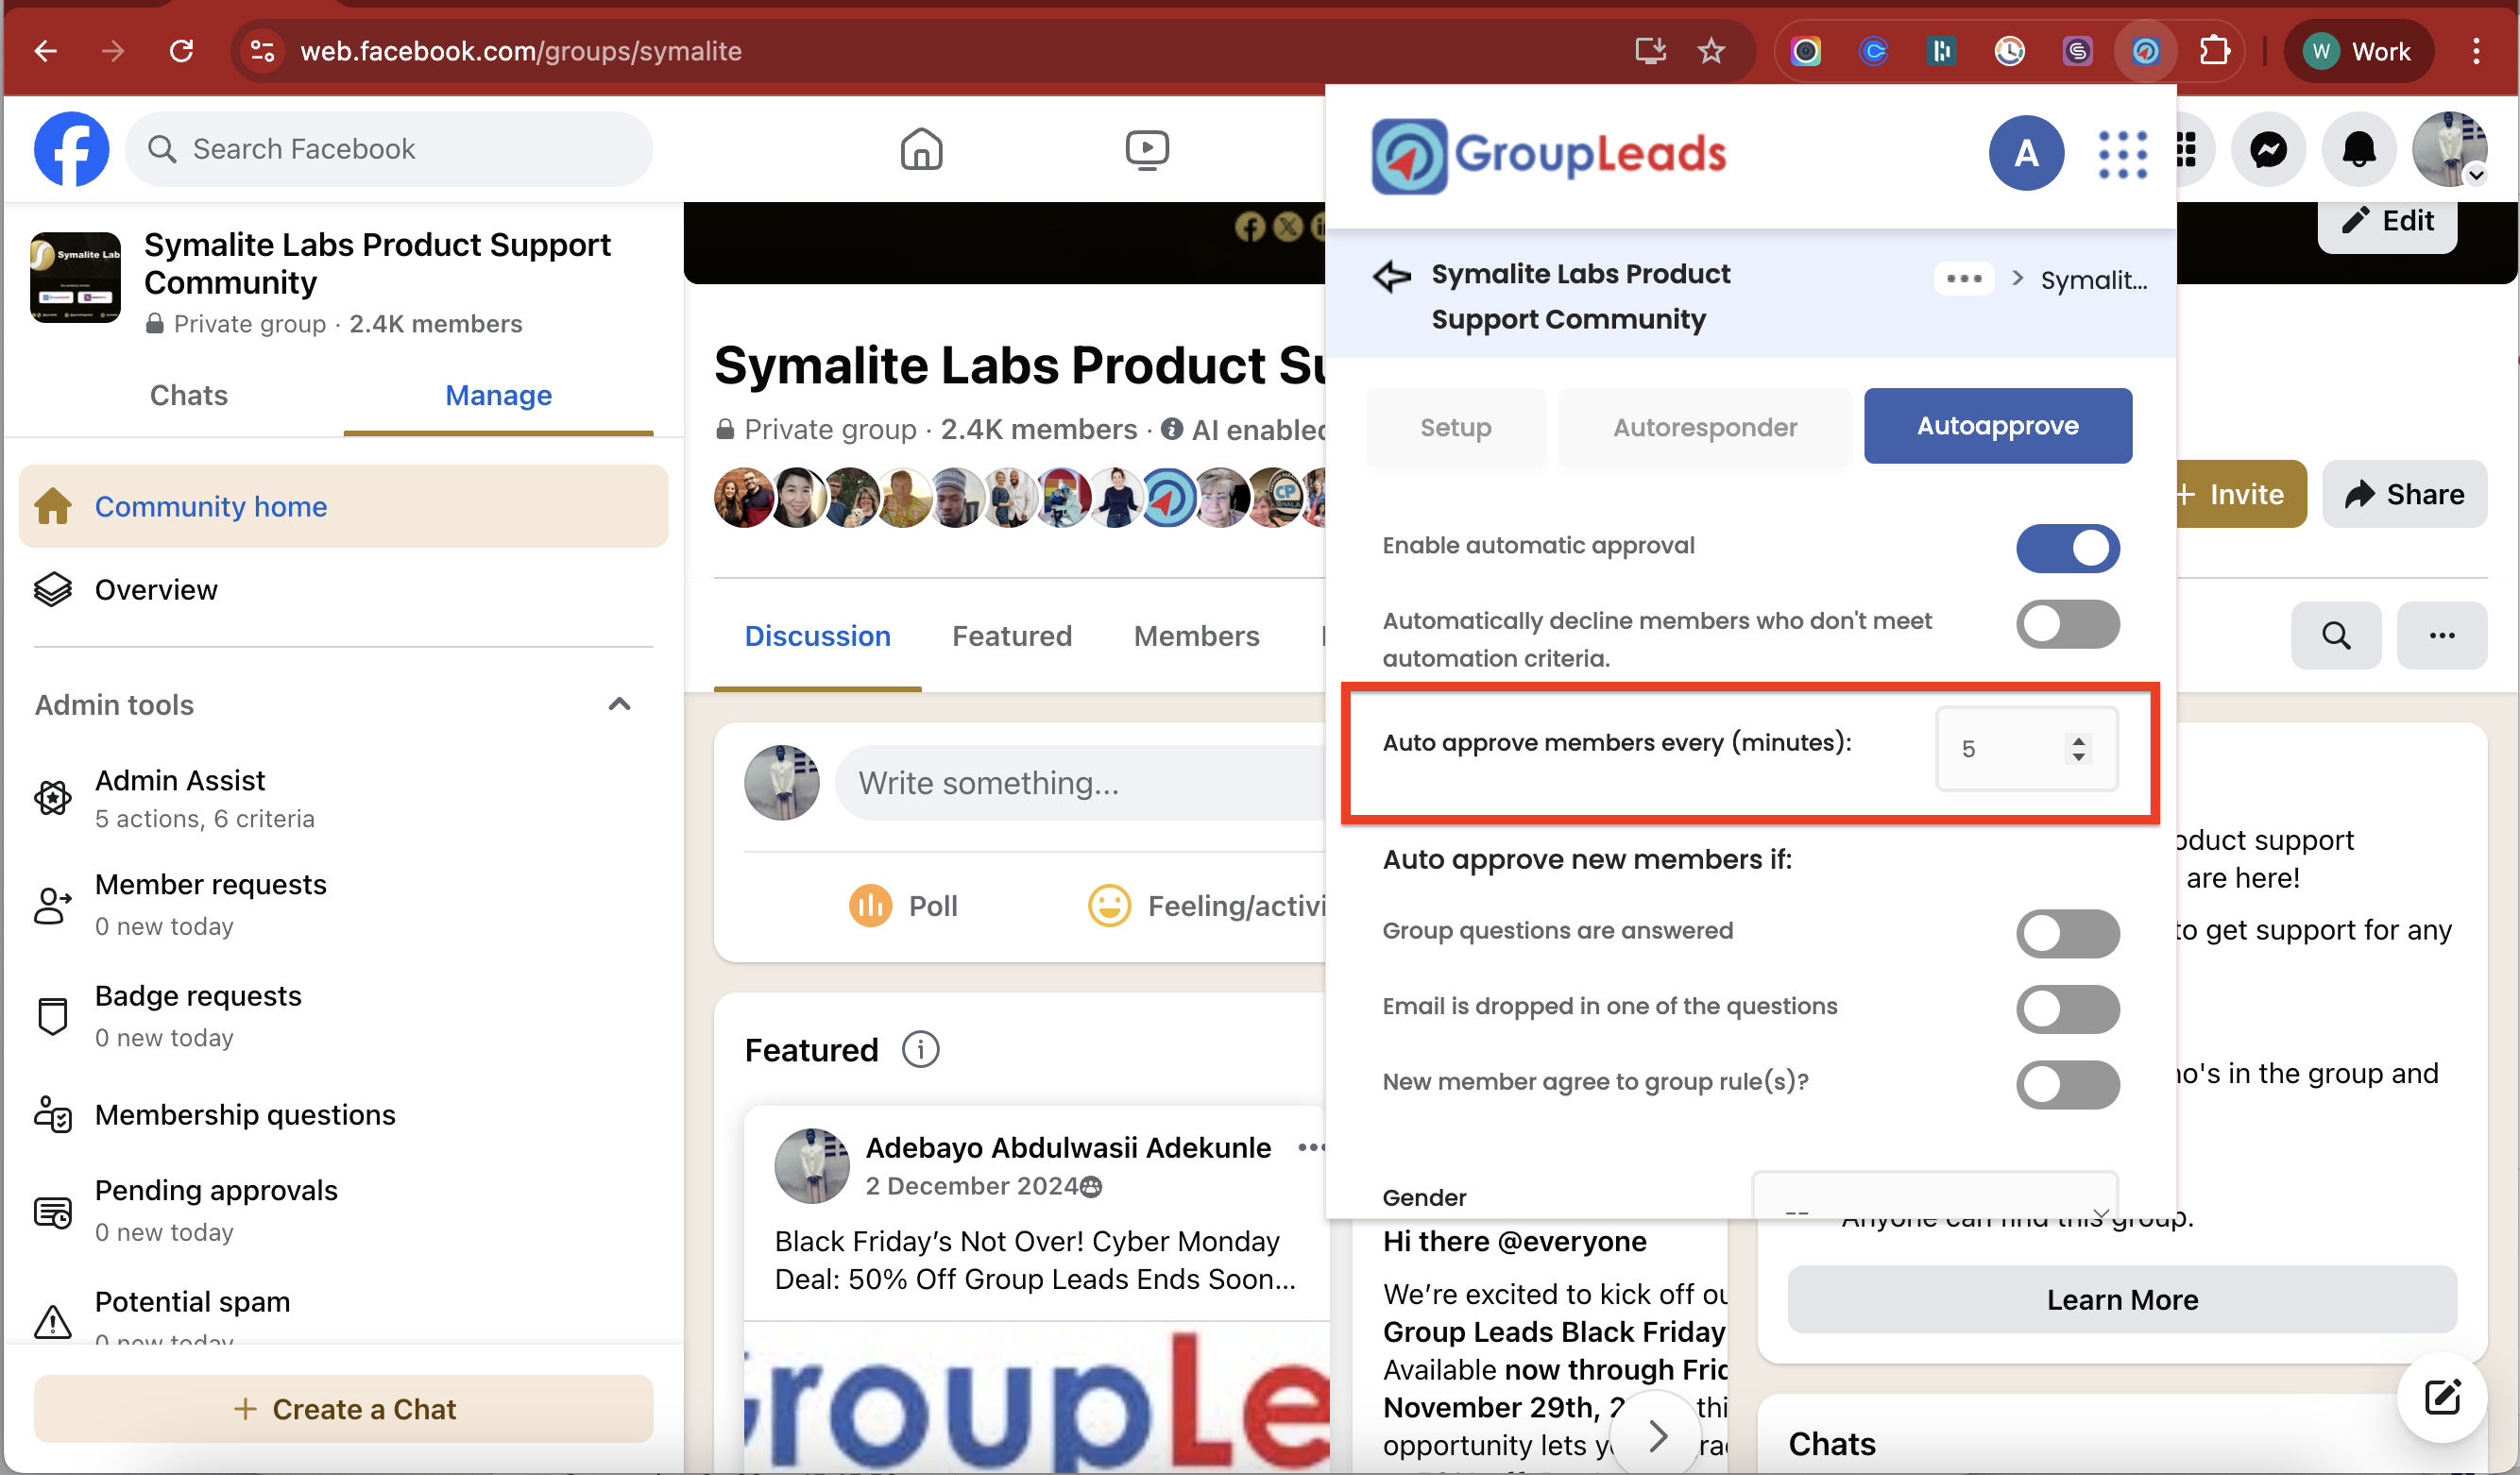The height and width of the screenshot is (1475, 2520).
Task: Click the Featured info icon
Action: click(x=920, y=1050)
